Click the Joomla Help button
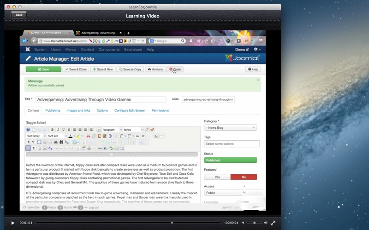The height and width of the screenshot is (230, 369). [x=253, y=69]
